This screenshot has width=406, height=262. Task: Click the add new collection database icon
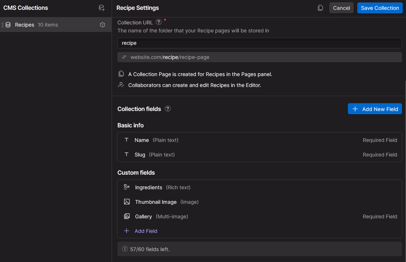click(x=102, y=8)
